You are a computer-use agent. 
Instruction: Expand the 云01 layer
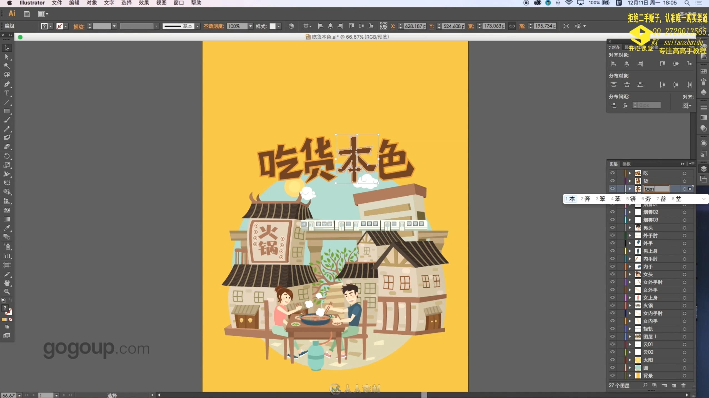tap(630, 344)
